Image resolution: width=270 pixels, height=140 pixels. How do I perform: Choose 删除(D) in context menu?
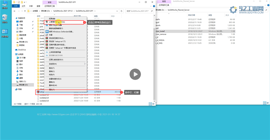(x=52, y=82)
